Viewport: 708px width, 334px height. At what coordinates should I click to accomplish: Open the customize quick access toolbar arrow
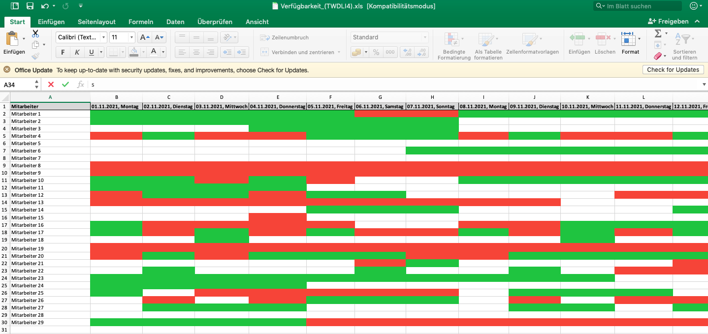tap(81, 6)
